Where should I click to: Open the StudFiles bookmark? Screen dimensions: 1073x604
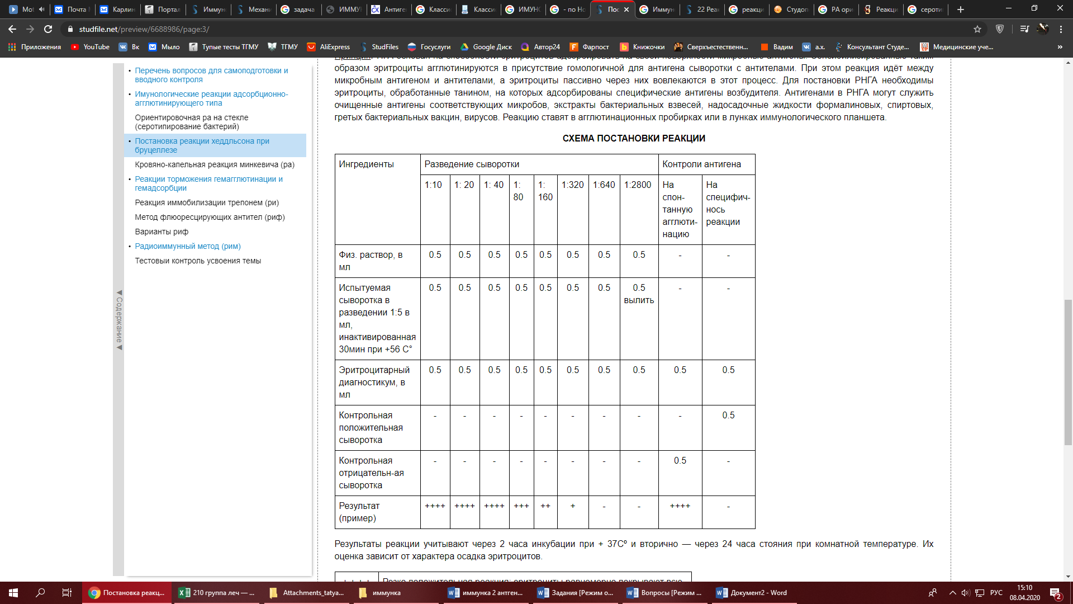[379, 47]
